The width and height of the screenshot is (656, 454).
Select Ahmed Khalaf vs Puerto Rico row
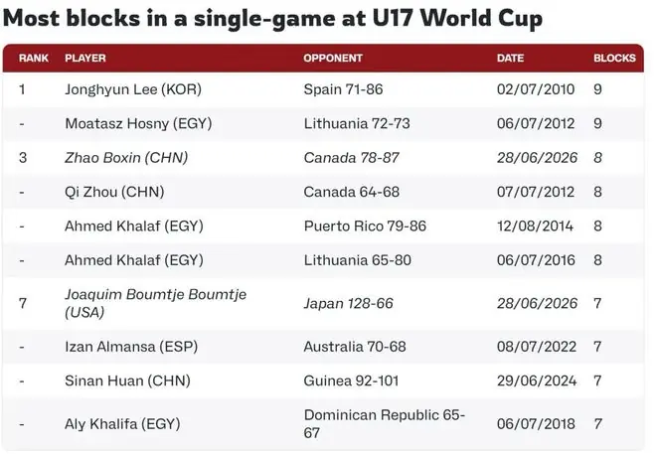[x=323, y=227]
